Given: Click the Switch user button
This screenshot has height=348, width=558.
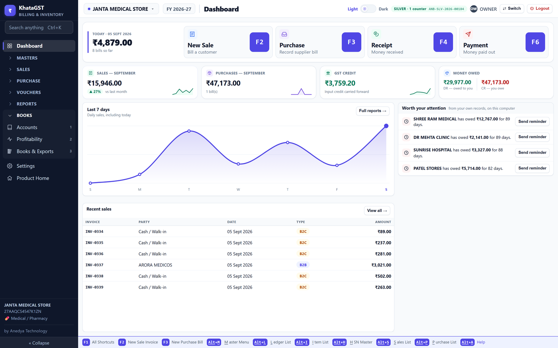Looking at the screenshot, I should click(512, 9).
